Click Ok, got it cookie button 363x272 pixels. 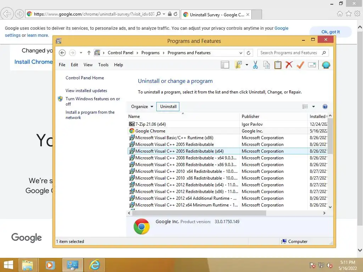[331, 32]
